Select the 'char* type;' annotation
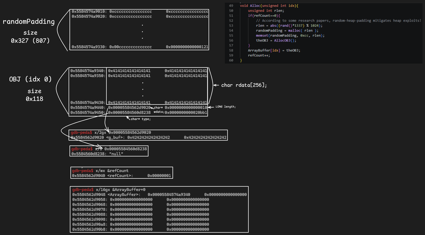Screen dimensions: 425x235 141,119
